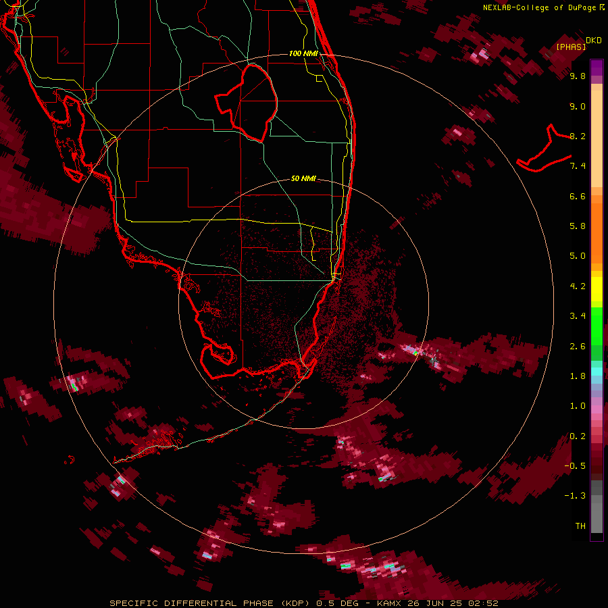This screenshot has height=608, width=608.
Task: Click the KAMX 26 JUN 25 02:52 timestamp
Action: 437,603
